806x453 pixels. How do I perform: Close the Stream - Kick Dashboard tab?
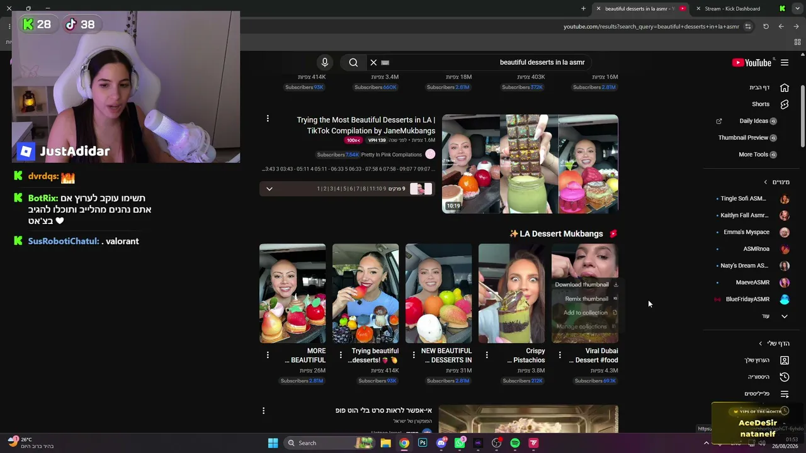pyautogui.click(x=698, y=9)
